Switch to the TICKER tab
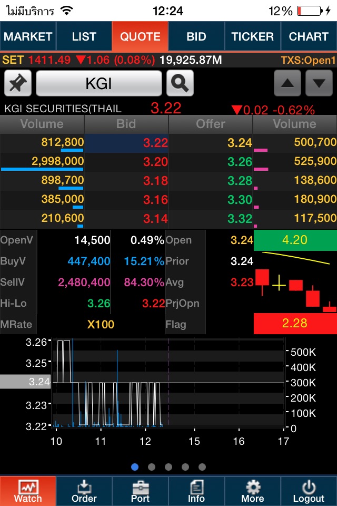Viewport: 337px width, 506px height. pyautogui.click(x=253, y=36)
